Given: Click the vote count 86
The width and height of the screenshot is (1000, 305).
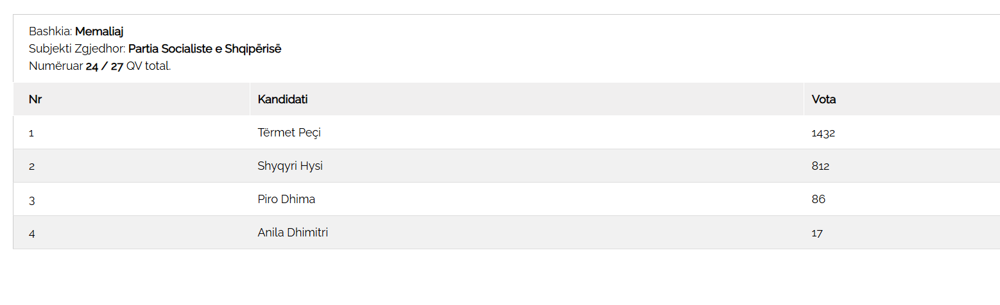Looking at the screenshot, I should point(818,199).
